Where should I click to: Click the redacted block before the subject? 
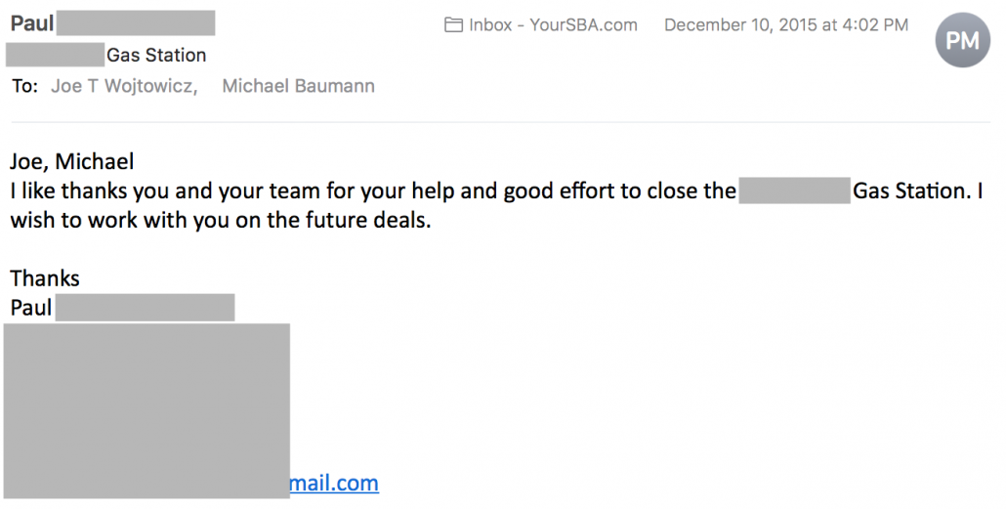55,56
